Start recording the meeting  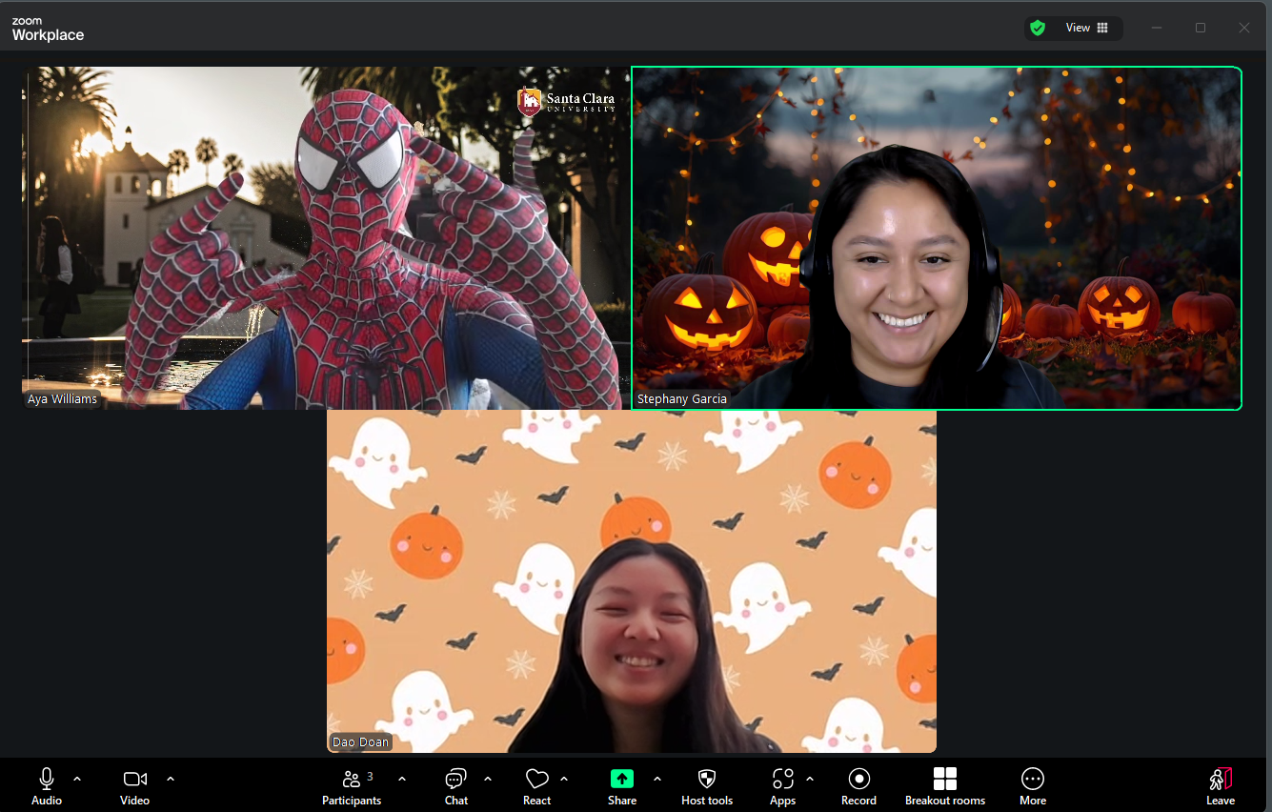(x=858, y=785)
